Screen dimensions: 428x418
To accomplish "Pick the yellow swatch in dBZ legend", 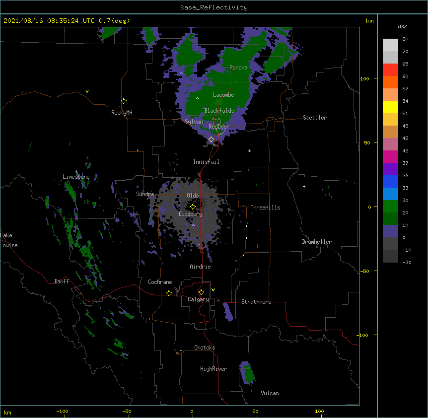I will point(390,107).
